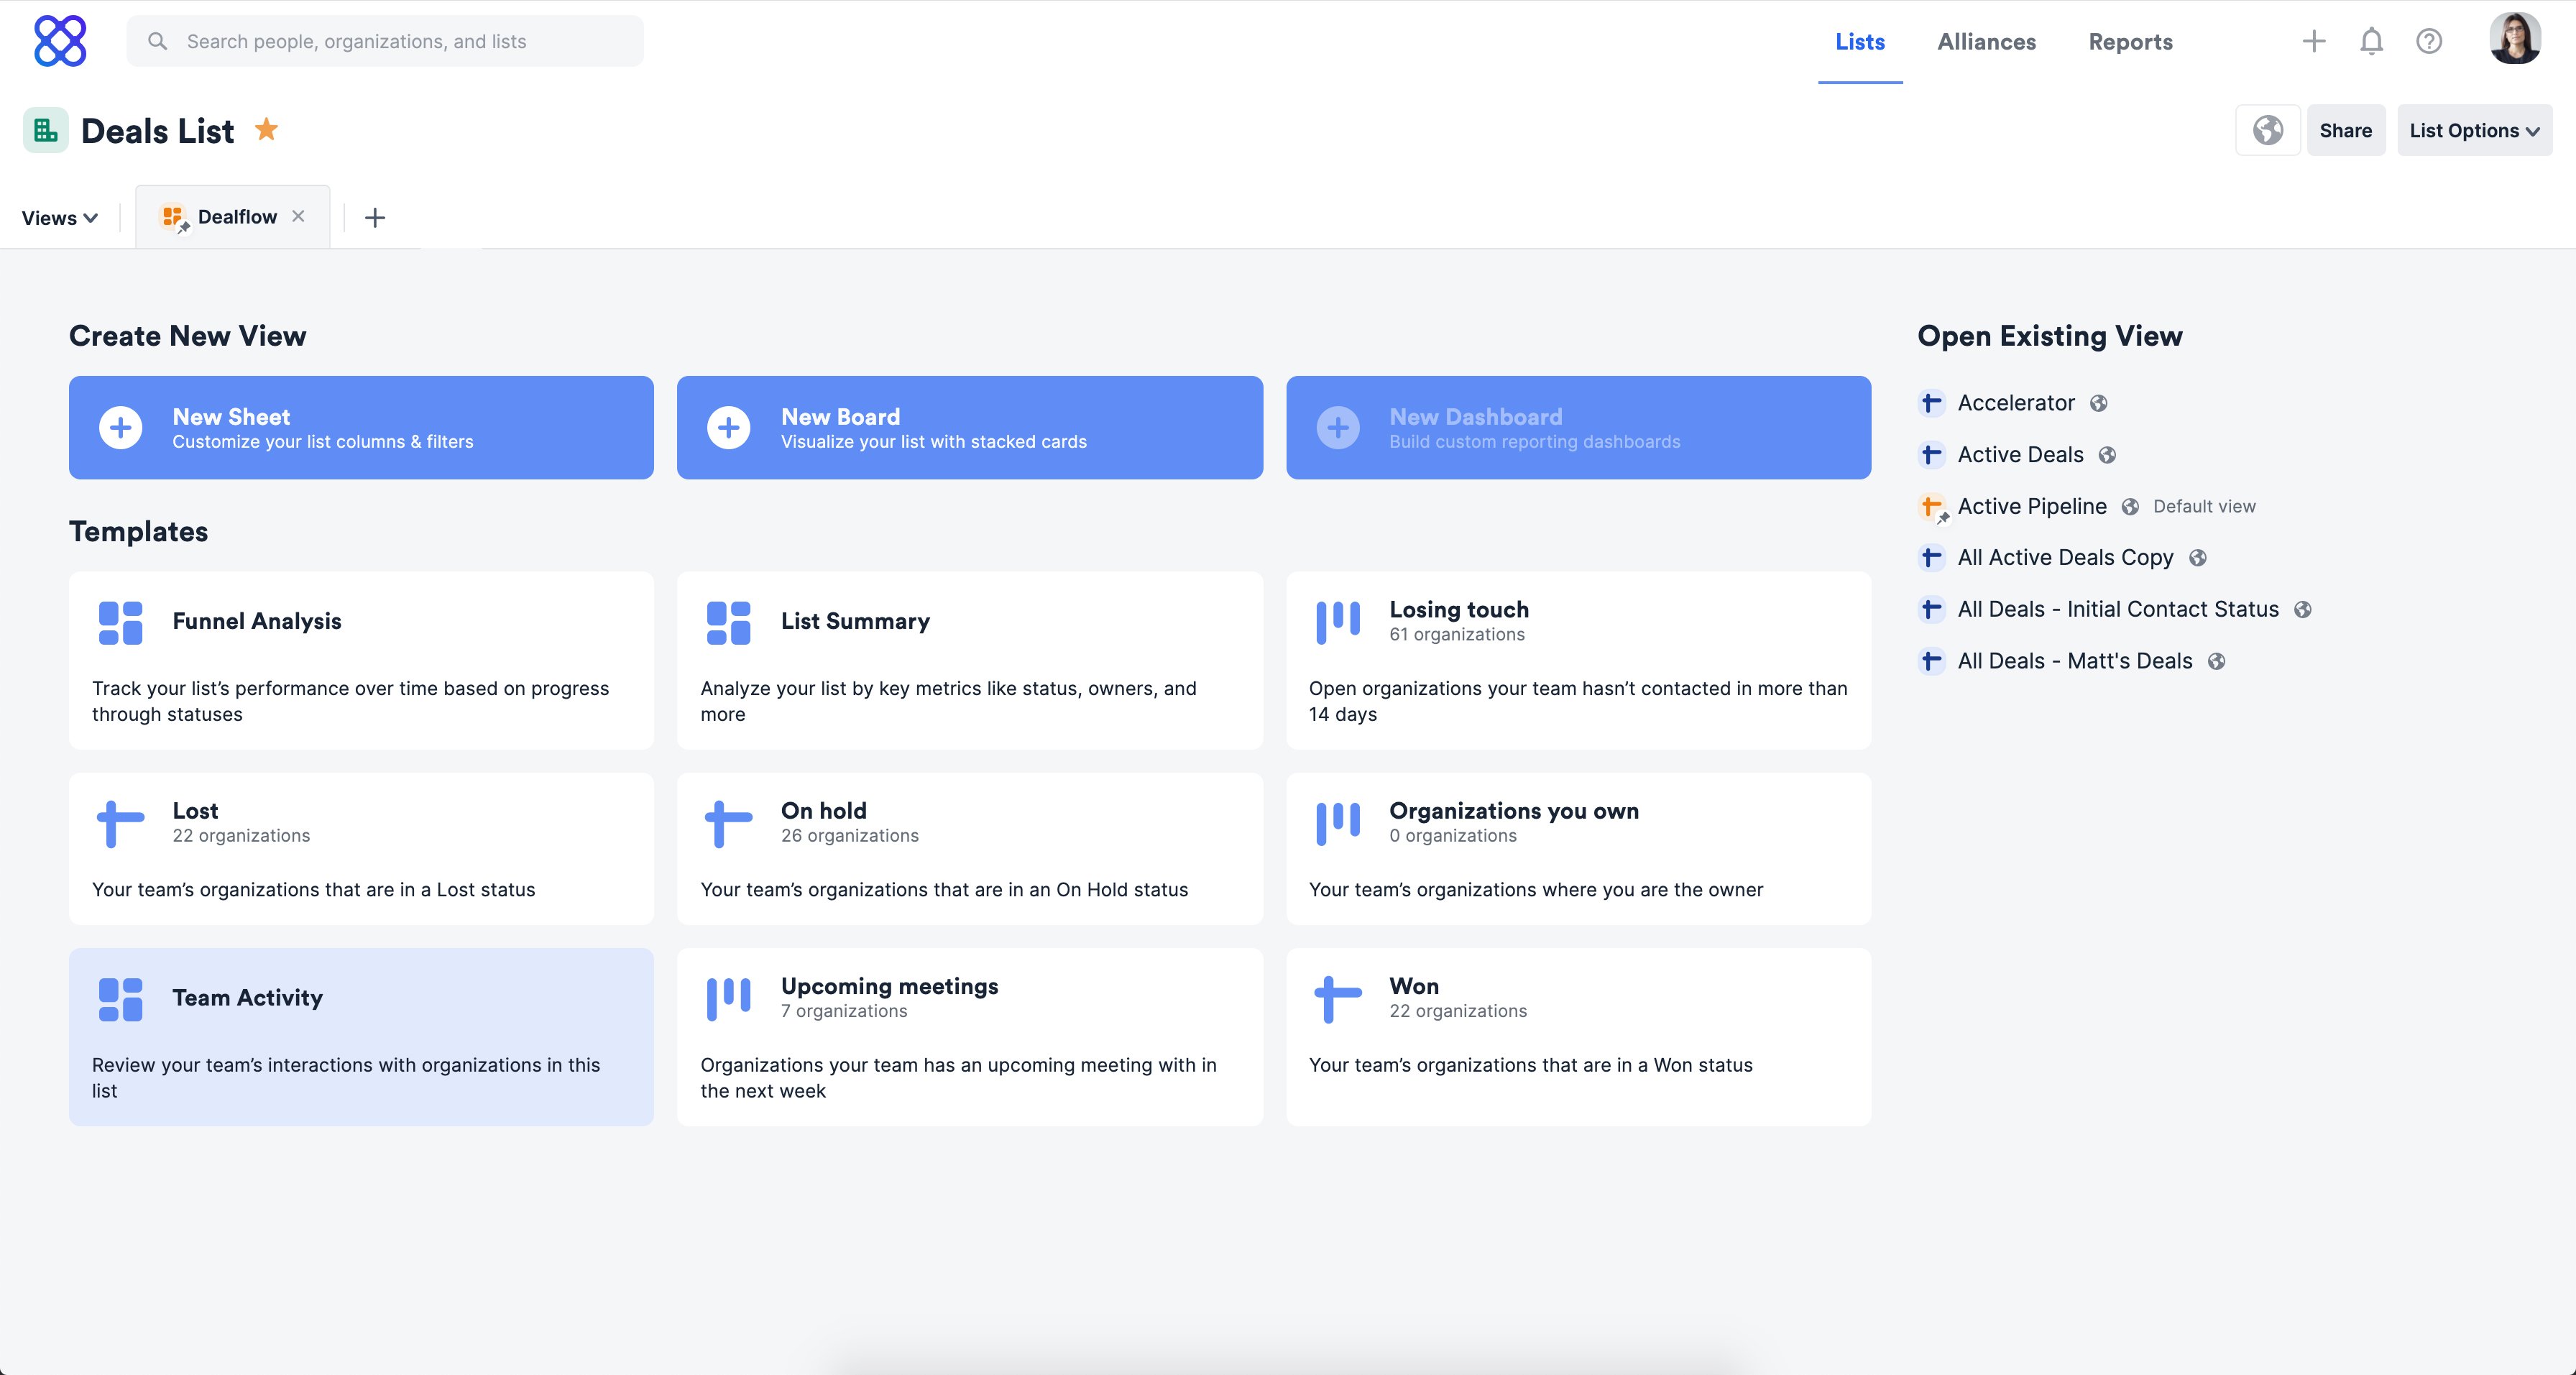Open the help question mark icon

pyautogui.click(x=2429, y=41)
